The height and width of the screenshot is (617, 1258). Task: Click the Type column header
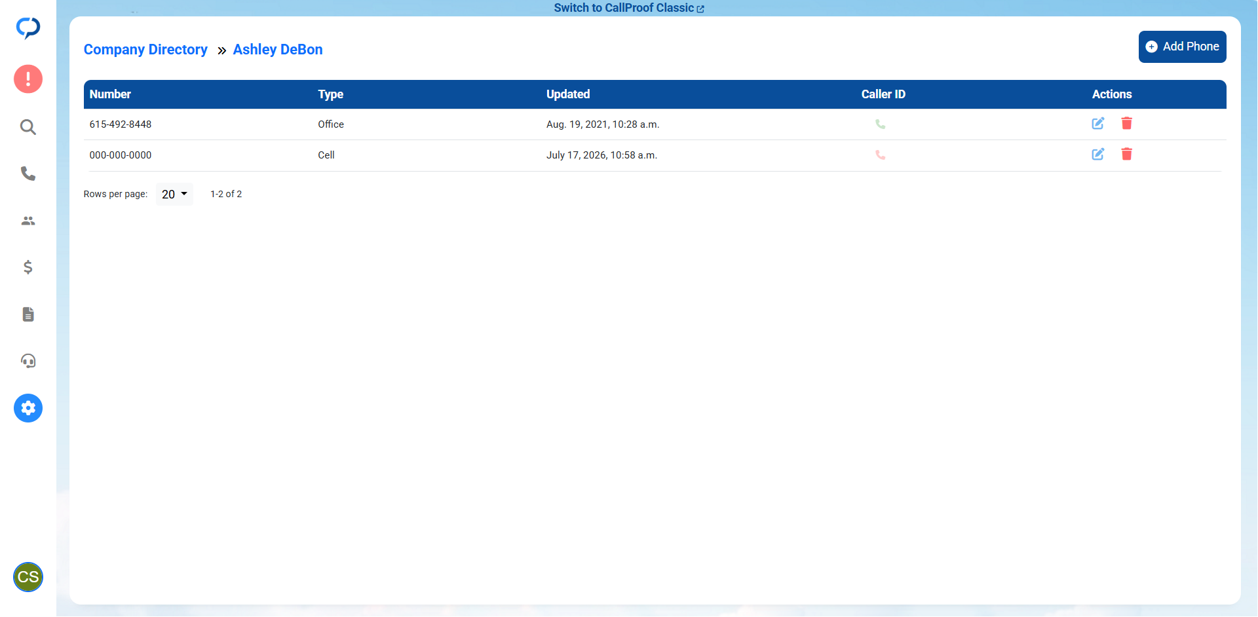click(x=331, y=94)
